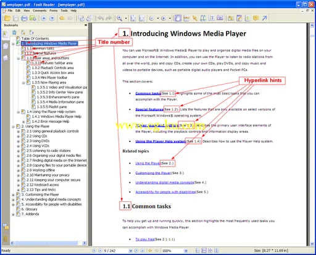Follow 'Understanding digital media concepts' link
316x255 pixels.
pos(165,182)
